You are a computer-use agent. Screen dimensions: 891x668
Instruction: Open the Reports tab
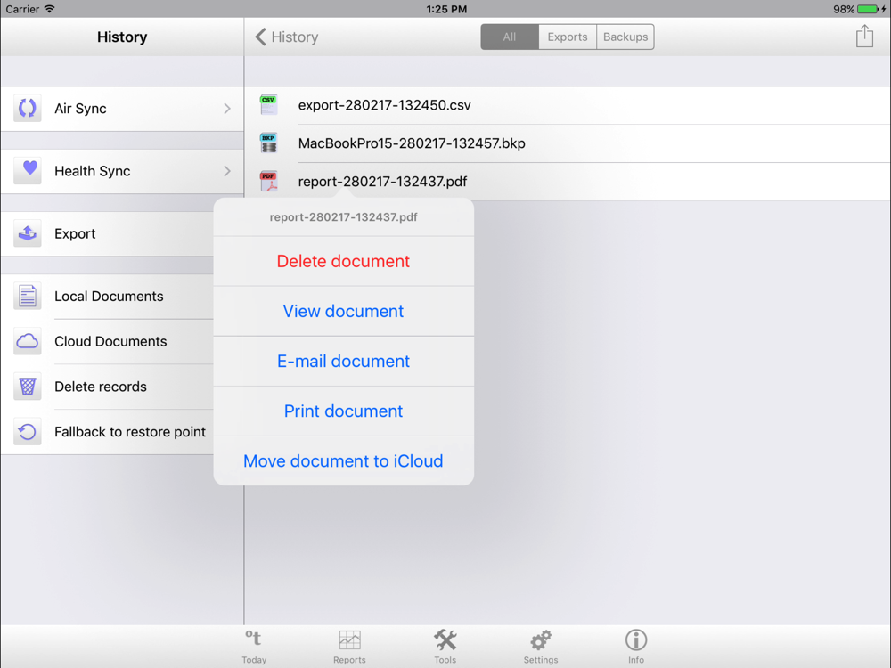349,647
